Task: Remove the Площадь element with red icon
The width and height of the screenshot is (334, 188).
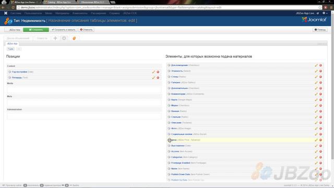Action: click(x=158, y=78)
